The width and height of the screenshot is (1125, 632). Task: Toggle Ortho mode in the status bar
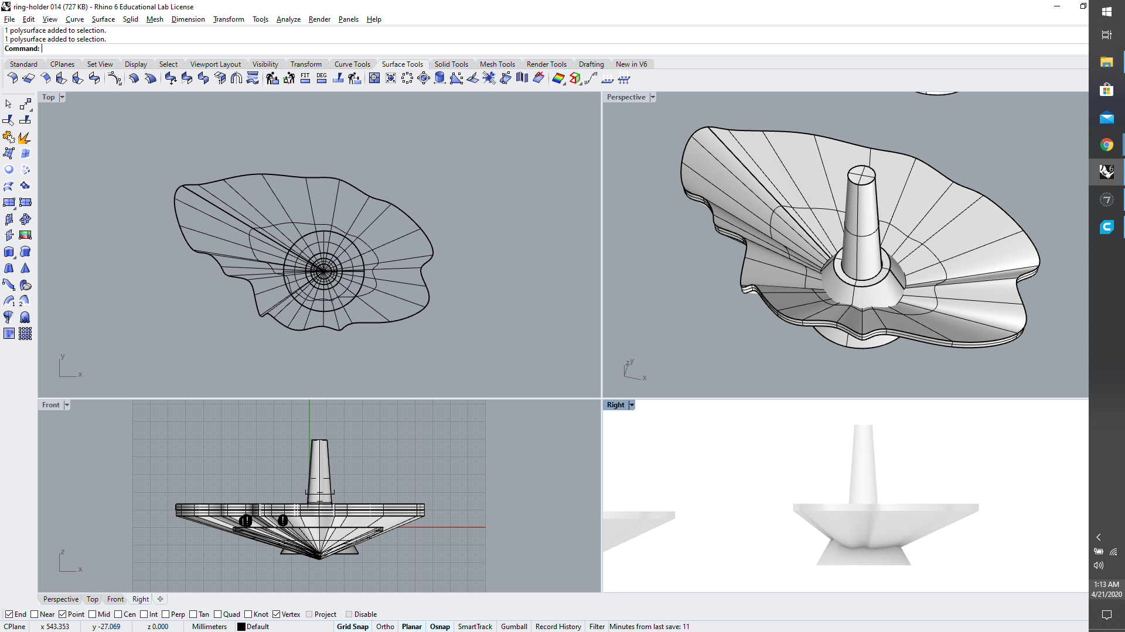click(x=385, y=626)
